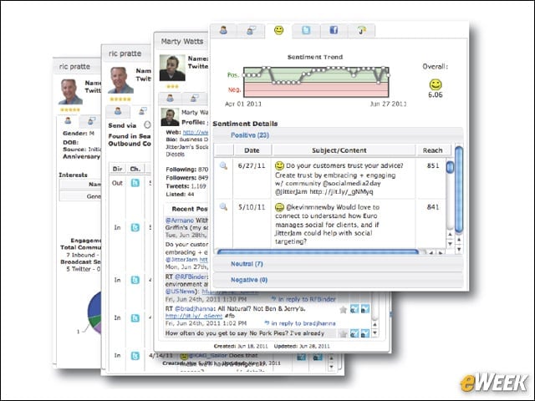Click the magnifier icon for the 6/27/11 row

(223, 165)
